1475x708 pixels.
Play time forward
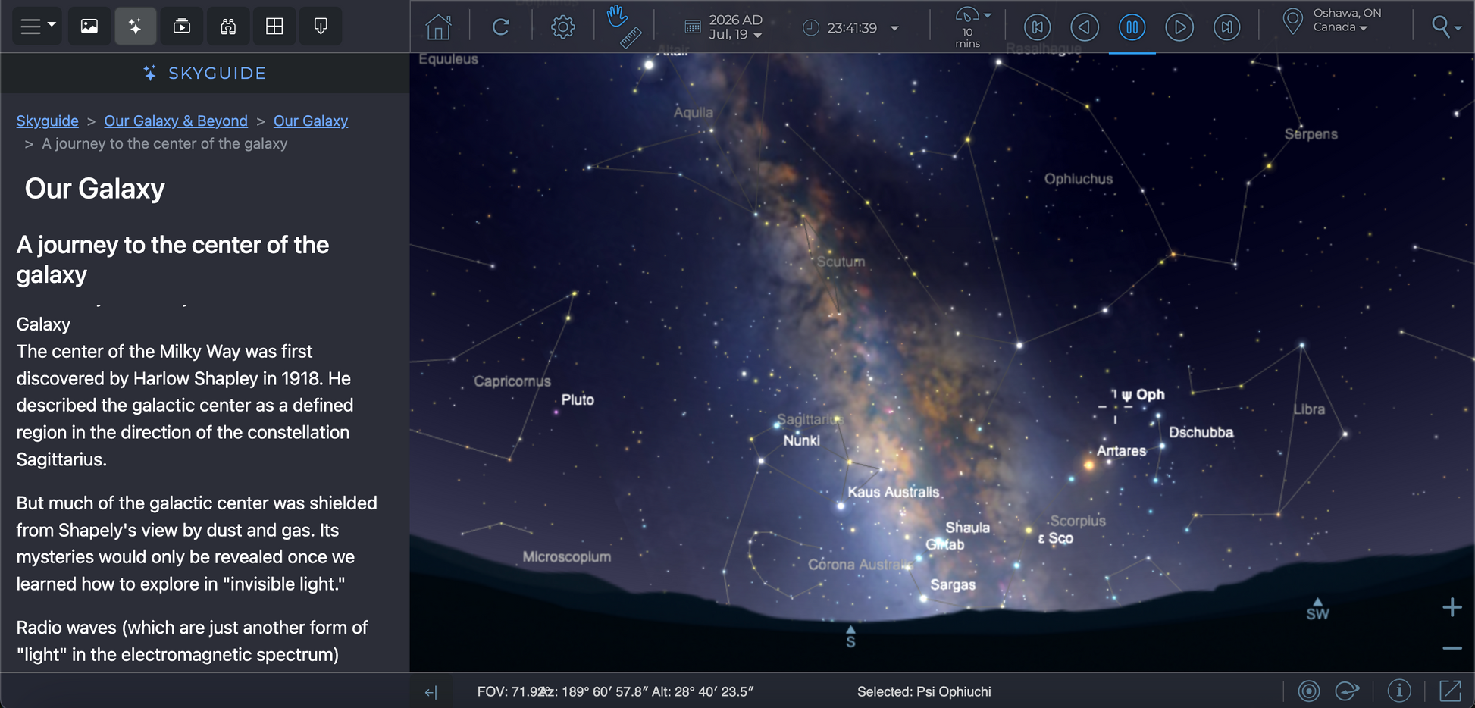tap(1179, 27)
